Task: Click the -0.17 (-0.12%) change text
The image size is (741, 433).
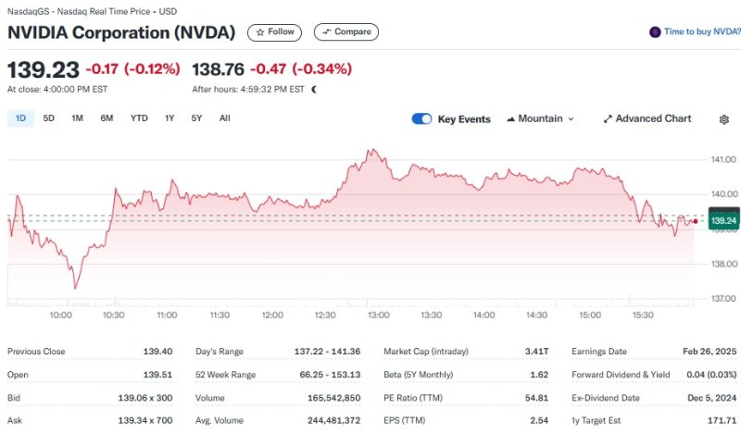Action: [132, 69]
